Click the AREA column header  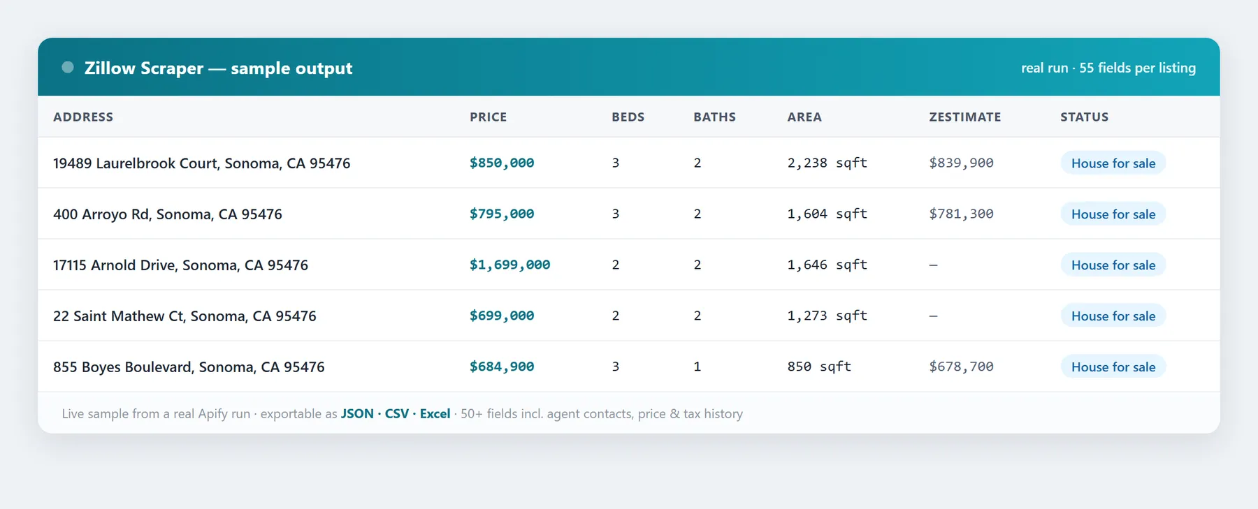[804, 117]
